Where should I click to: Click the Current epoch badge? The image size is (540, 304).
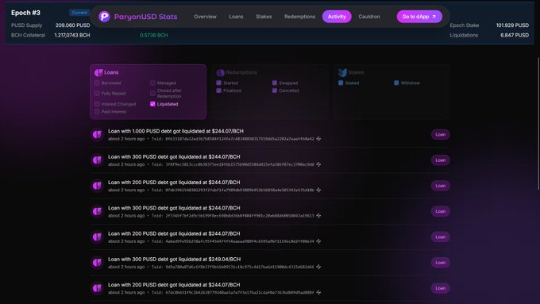(79, 13)
